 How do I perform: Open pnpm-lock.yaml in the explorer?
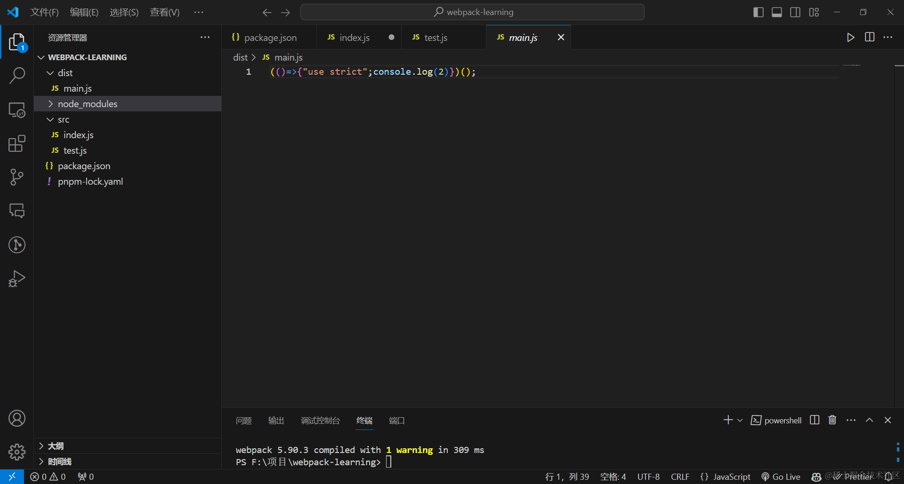[x=128, y=181]
